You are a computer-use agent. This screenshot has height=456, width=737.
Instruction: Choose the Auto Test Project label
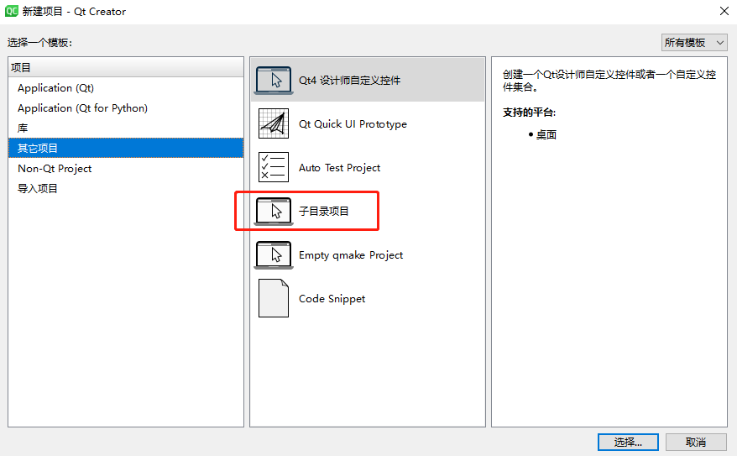[x=339, y=168]
